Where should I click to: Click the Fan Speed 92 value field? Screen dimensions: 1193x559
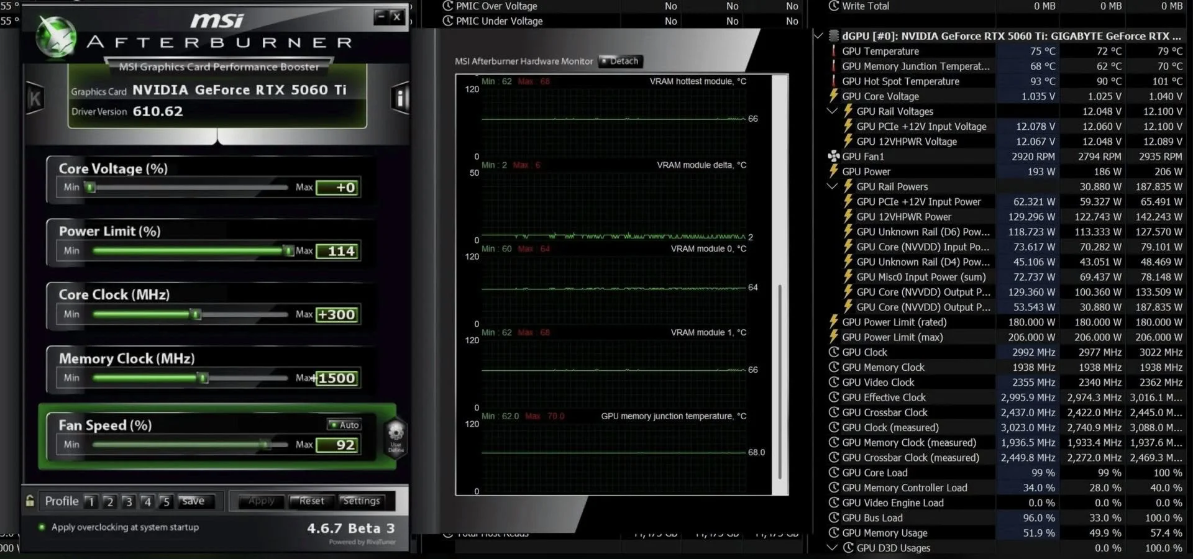(x=338, y=445)
